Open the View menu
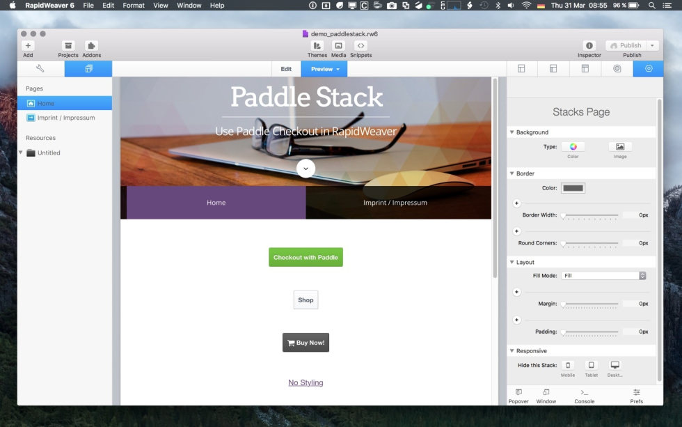 click(x=161, y=5)
